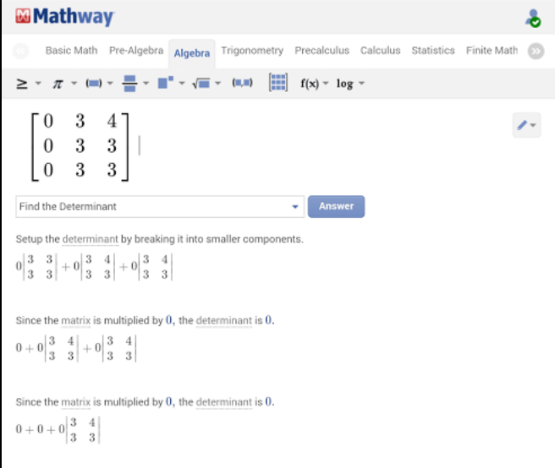Screen dimensions: 555x468
Task: Insert f(x) function notation
Action: click(x=310, y=84)
